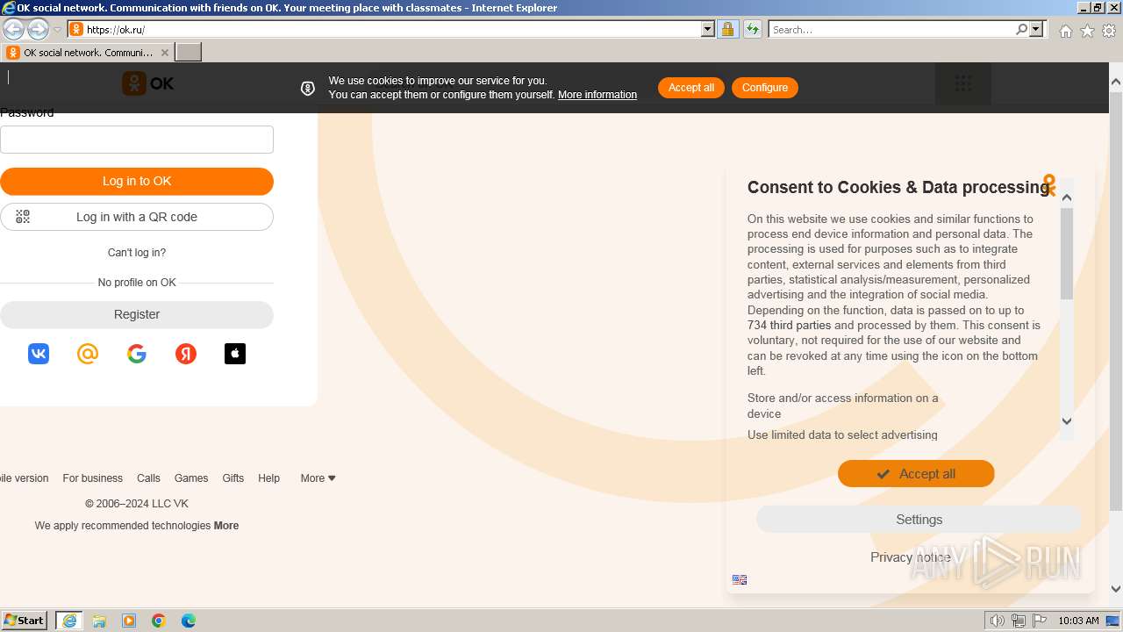Click the page vertical scrollbar thumb
Image resolution: width=1123 pixels, height=632 pixels.
pyautogui.click(x=1116, y=301)
